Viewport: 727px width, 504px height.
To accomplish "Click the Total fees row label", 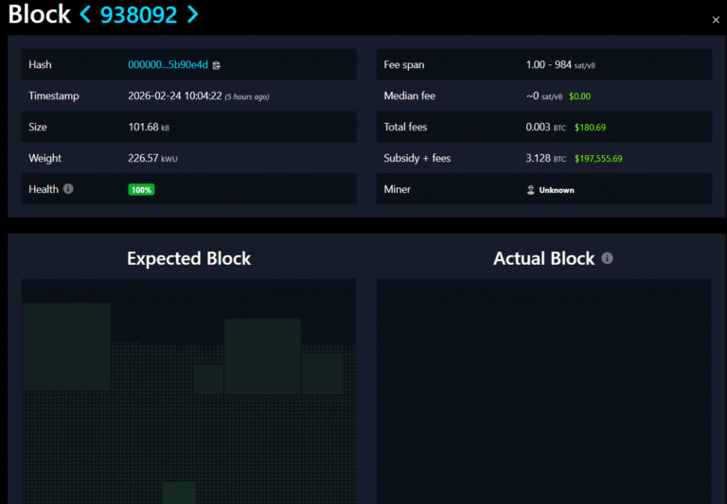I will (405, 127).
